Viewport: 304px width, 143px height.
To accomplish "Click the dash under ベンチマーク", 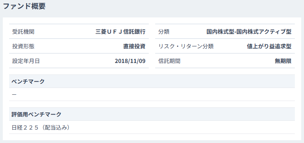I will coord(14,94).
